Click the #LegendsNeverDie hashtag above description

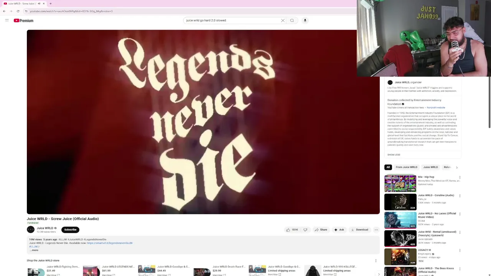tap(95, 240)
